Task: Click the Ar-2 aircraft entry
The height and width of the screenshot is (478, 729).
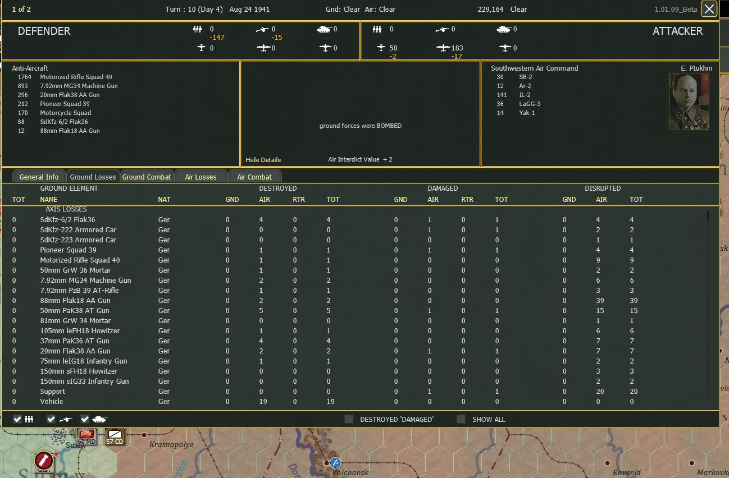Action: click(x=525, y=86)
